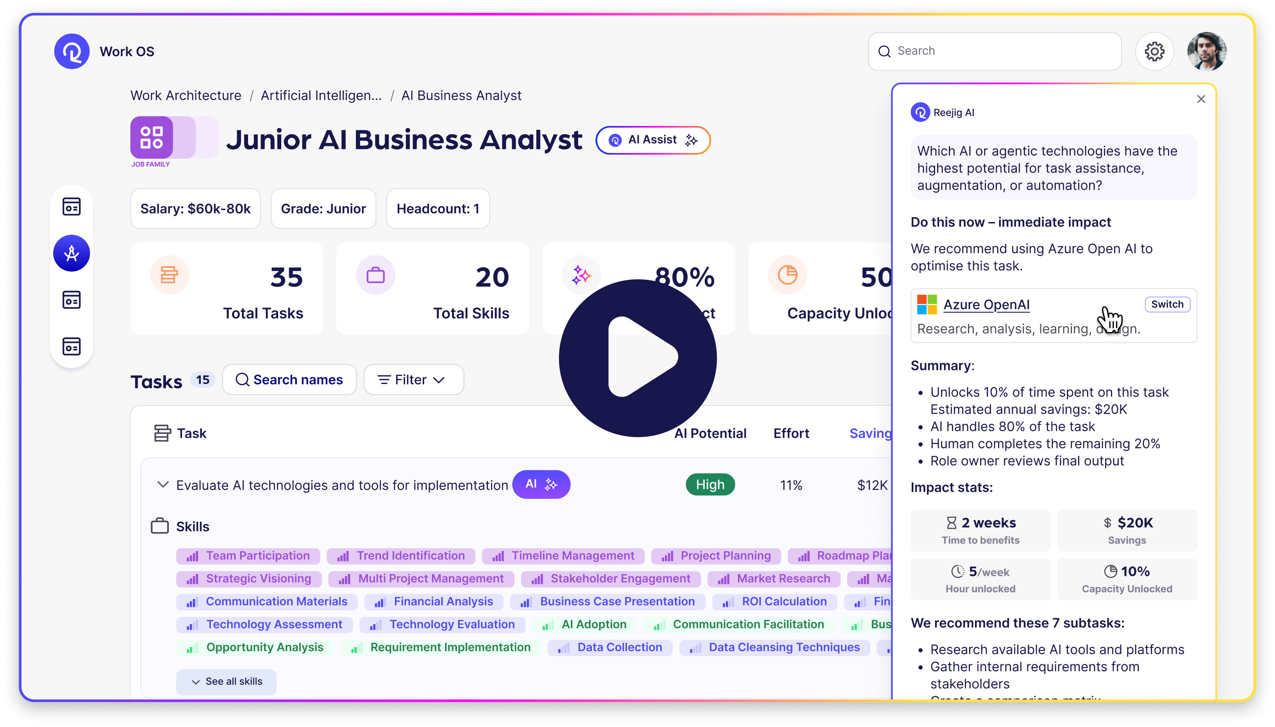Open the top card icon in left sidebar
Viewport: 1275px width, 727px height.
[71, 206]
